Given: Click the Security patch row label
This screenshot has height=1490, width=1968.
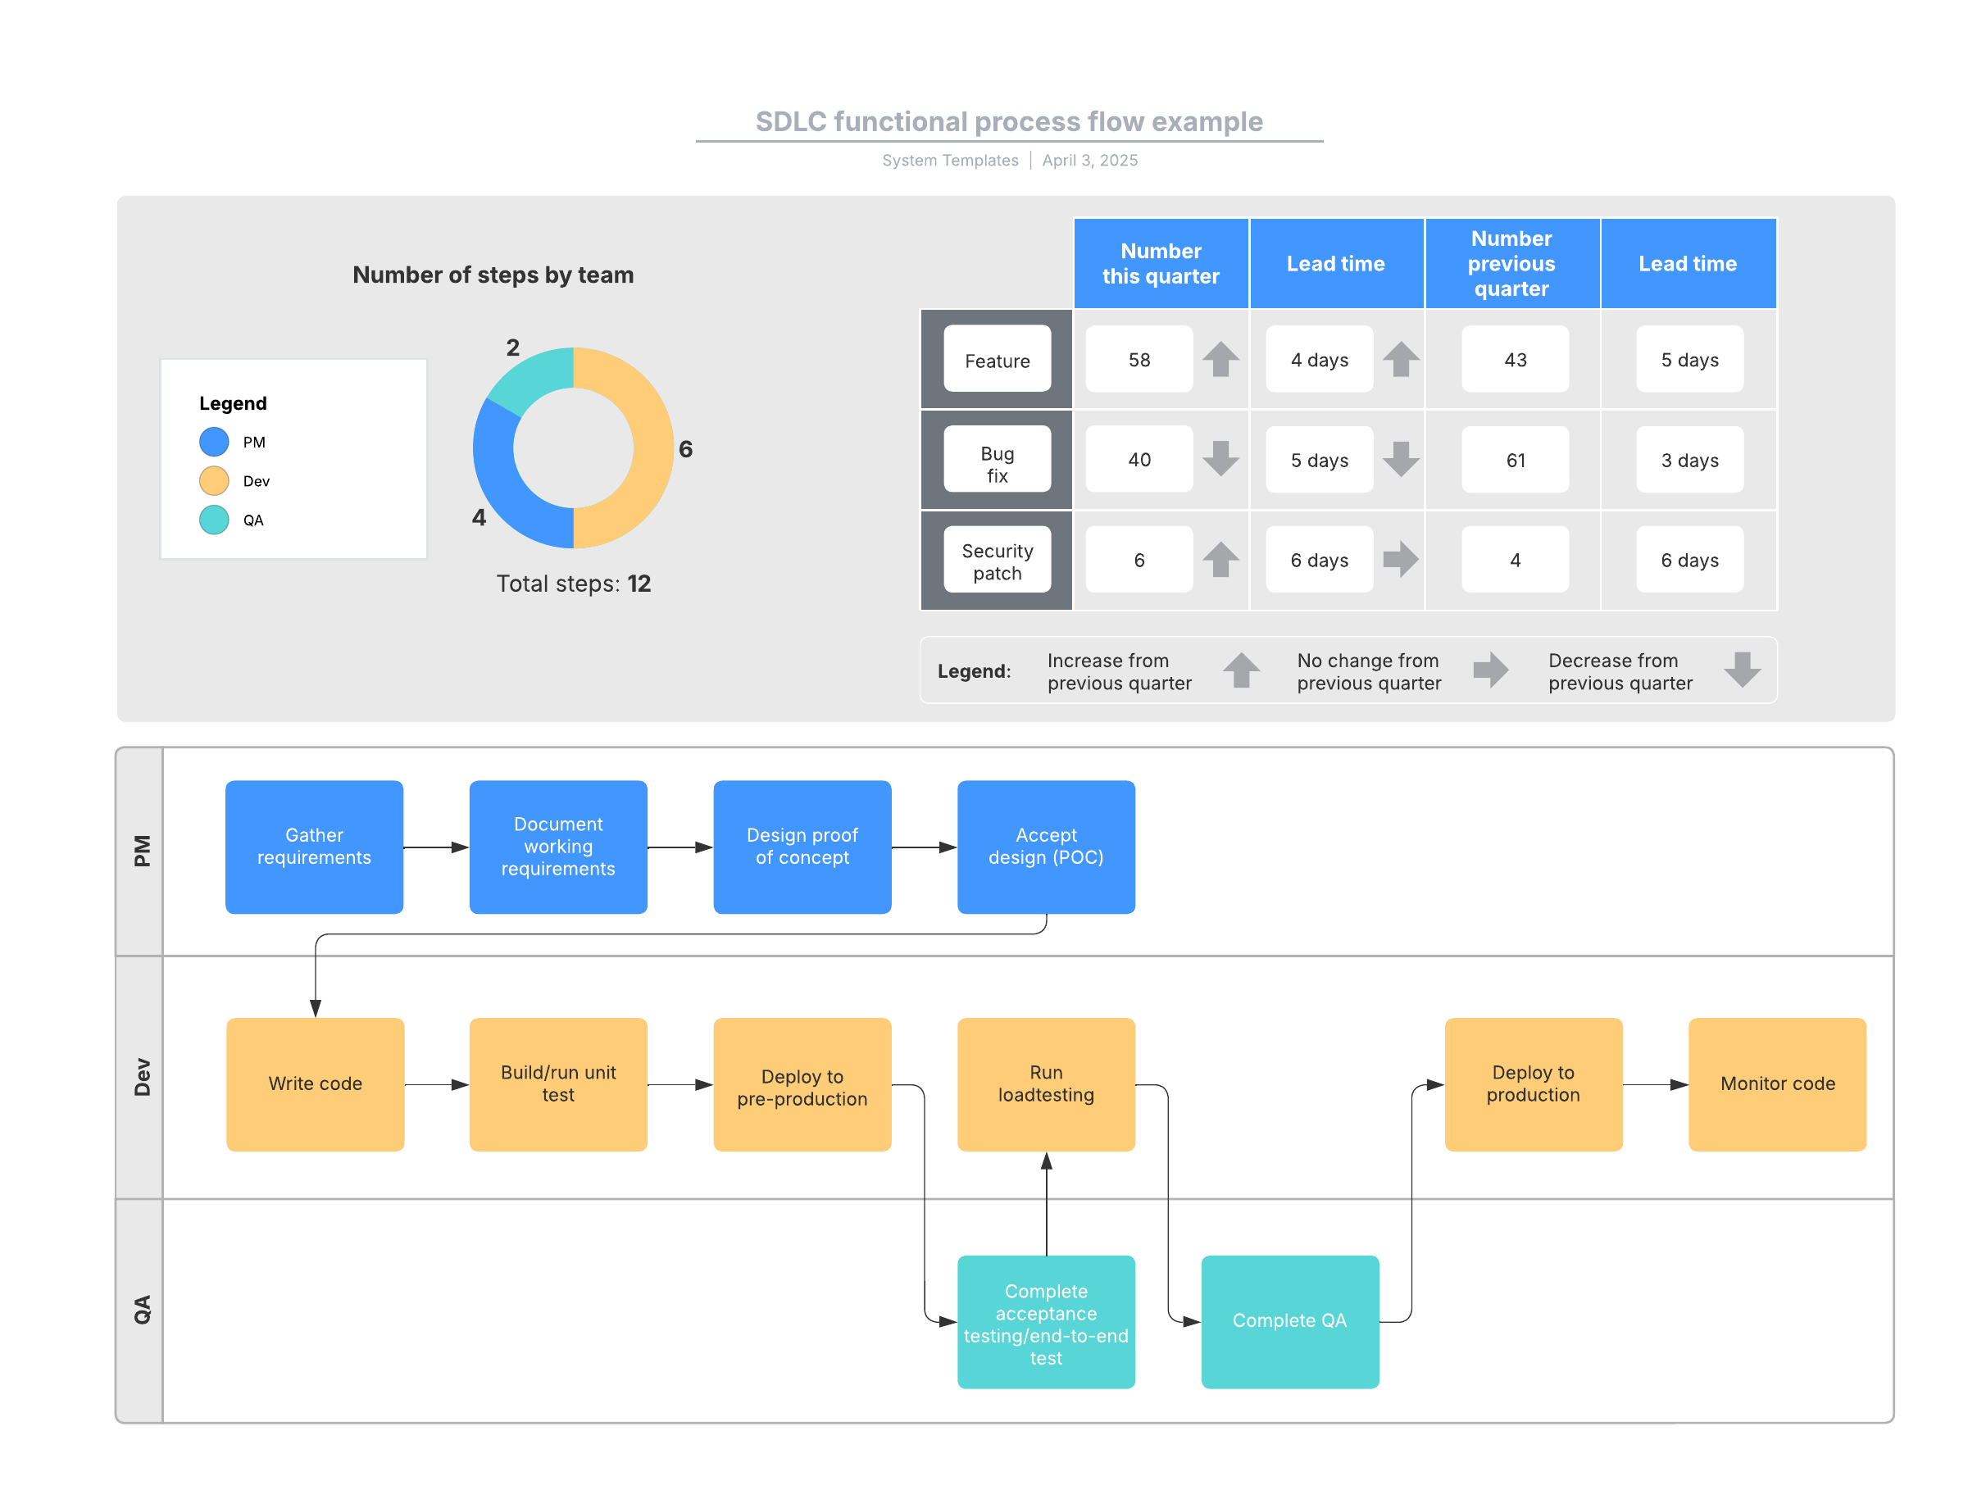Looking at the screenshot, I should click(x=997, y=561).
